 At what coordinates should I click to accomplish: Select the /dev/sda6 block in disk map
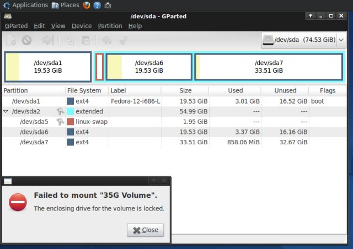tap(149, 67)
